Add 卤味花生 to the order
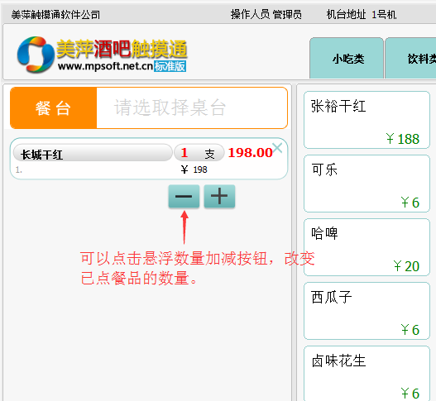 367,373
